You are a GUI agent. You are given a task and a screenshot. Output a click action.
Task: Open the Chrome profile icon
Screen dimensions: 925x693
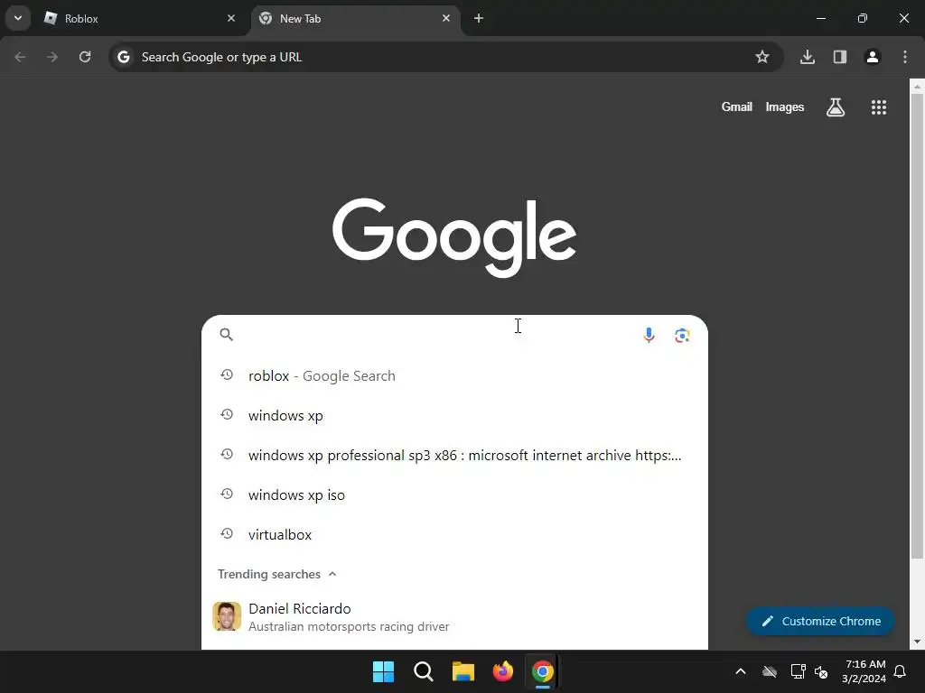(x=873, y=57)
